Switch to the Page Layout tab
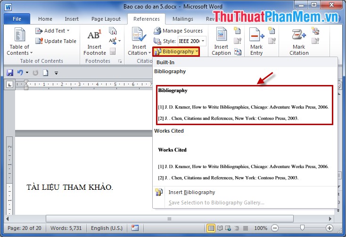 click(x=106, y=19)
